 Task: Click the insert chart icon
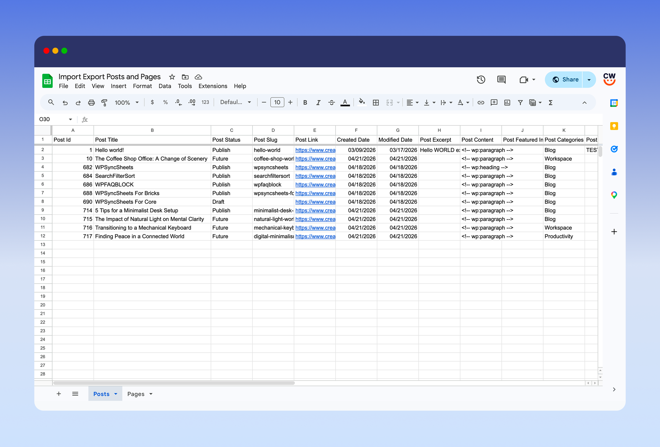point(507,102)
